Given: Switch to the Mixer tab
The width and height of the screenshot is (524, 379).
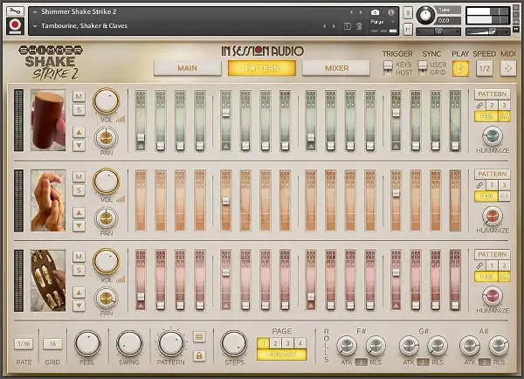Looking at the screenshot, I should (x=336, y=68).
